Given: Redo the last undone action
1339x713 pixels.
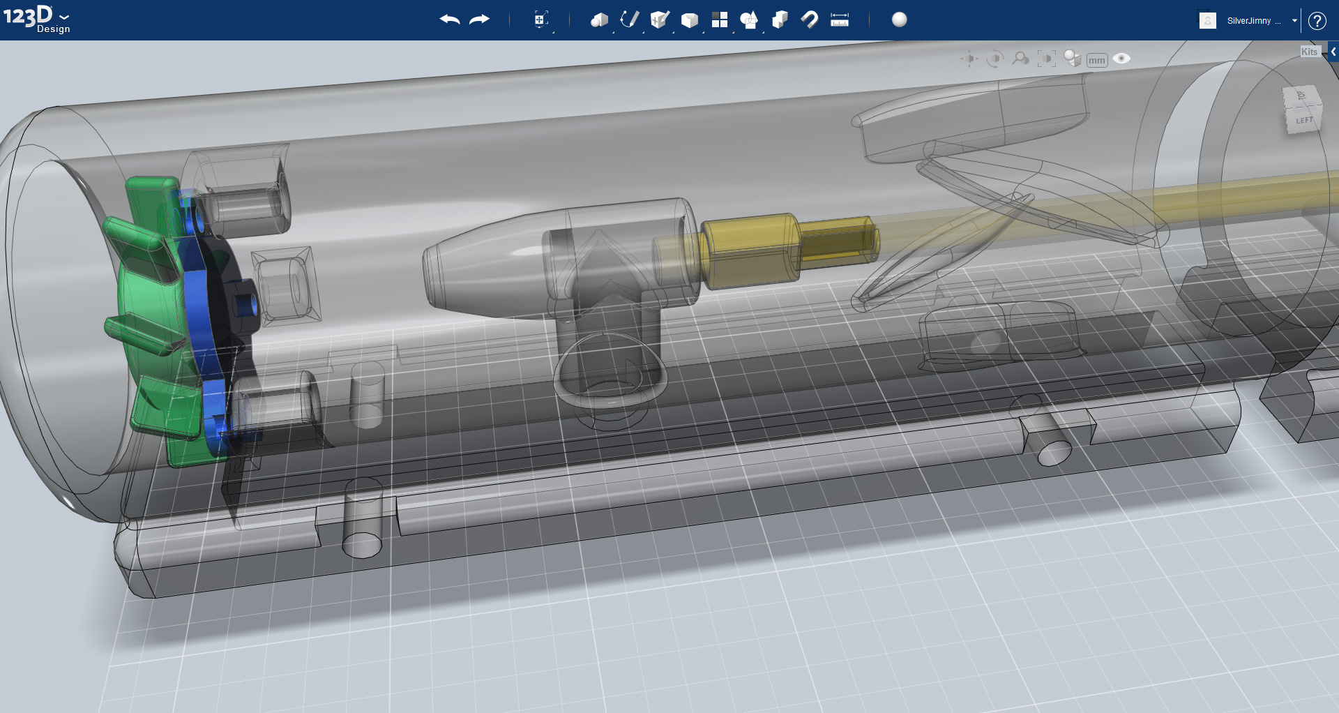Looking at the screenshot, I should (x=479, y=20).
